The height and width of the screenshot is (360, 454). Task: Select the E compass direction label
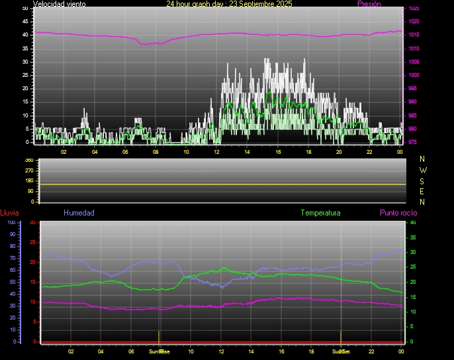coord(423,191)
